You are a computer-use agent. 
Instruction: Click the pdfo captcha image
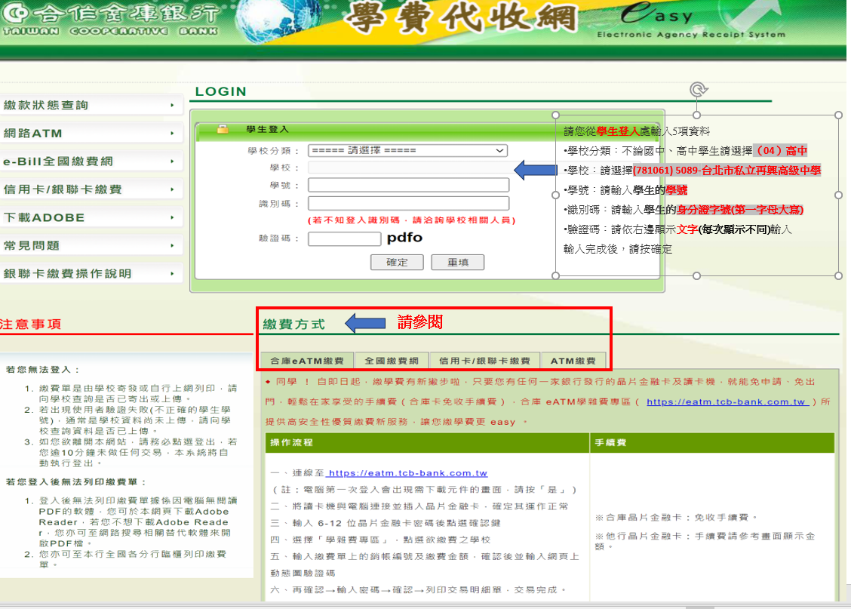(x=404, y=238)
